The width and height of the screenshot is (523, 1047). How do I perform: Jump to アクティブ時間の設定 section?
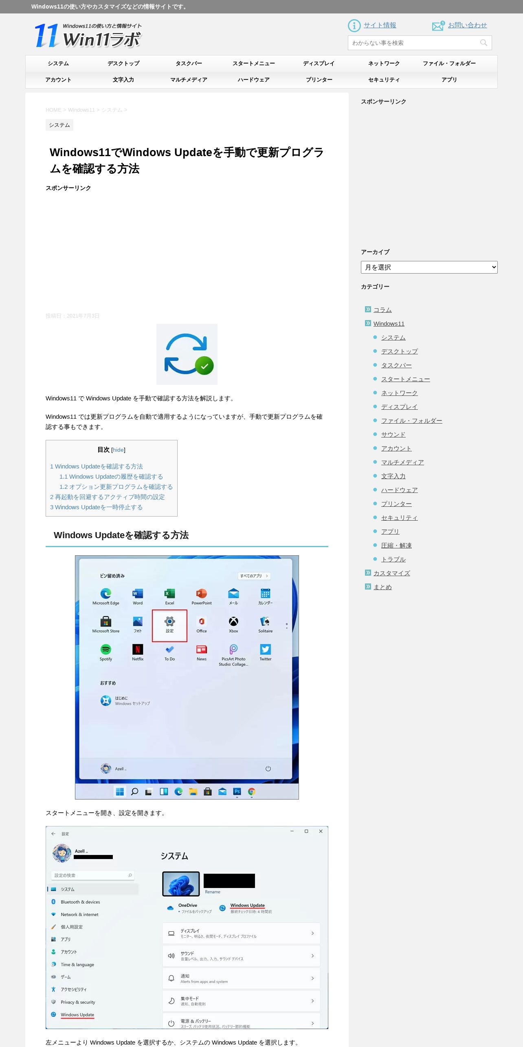click(x=108, y=497)
